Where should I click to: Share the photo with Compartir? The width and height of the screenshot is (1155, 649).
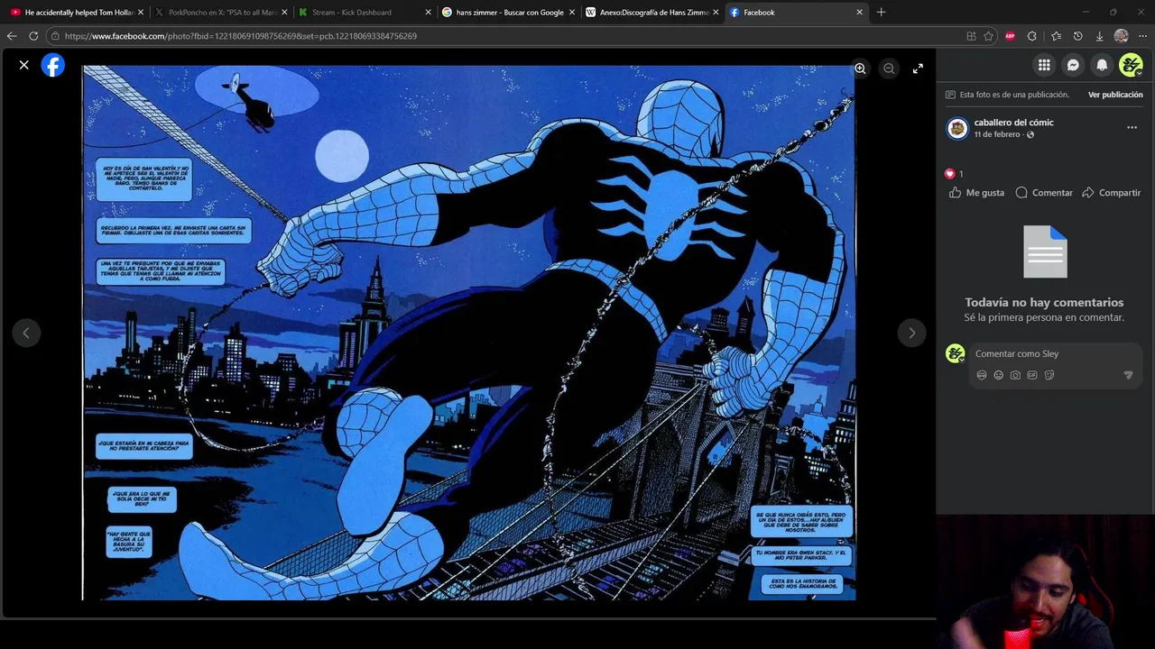tap(1111, 193)
